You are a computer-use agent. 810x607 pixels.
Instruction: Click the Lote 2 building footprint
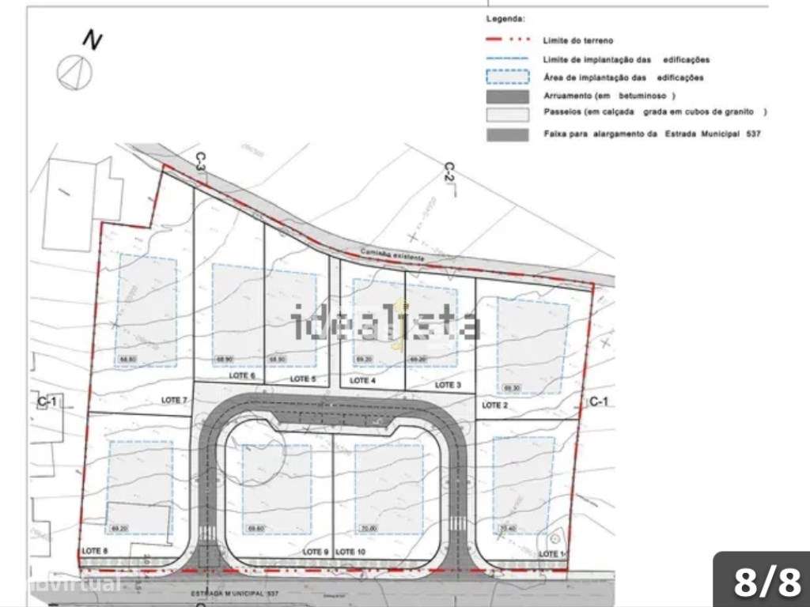point(532,345)
